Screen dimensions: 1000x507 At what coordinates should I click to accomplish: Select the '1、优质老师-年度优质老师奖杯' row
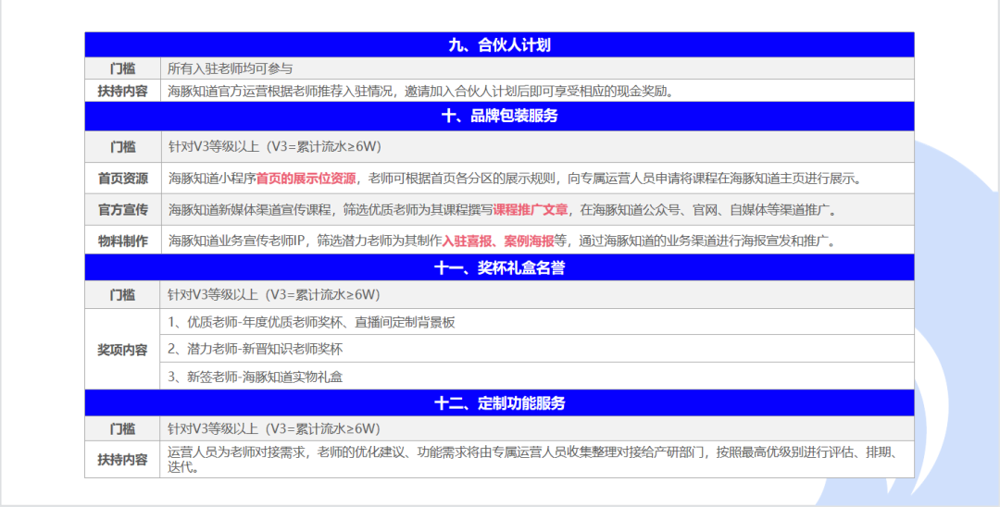(x=537, y=322)
